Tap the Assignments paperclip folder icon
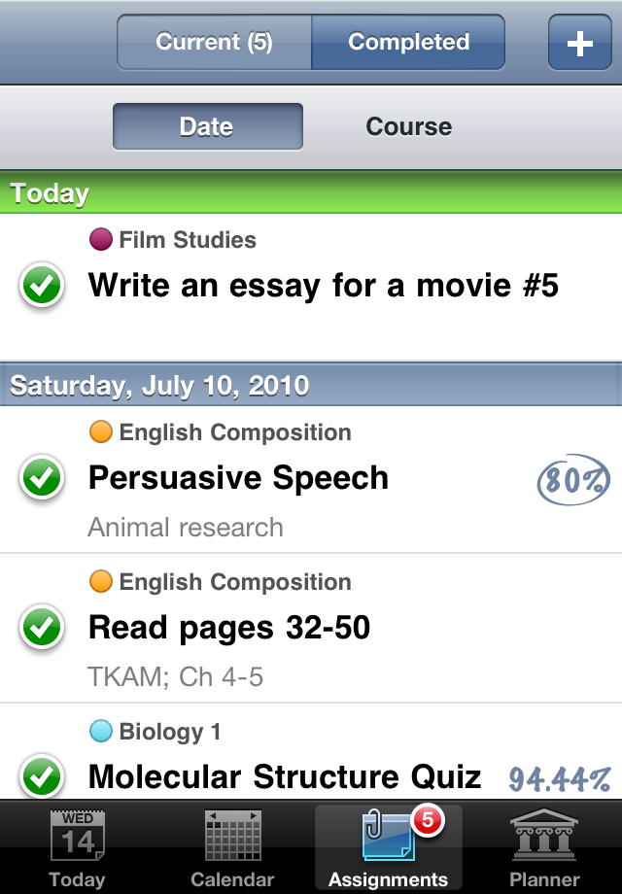 [387, 838]
